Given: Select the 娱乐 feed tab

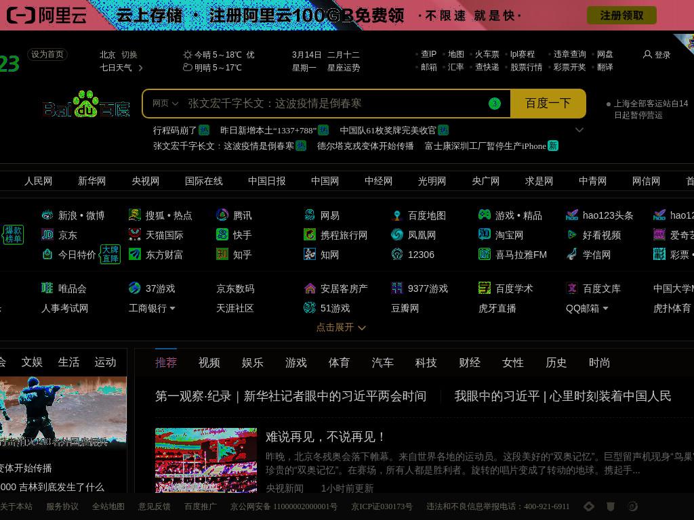Looking at the screenshot, I should 253,363.
